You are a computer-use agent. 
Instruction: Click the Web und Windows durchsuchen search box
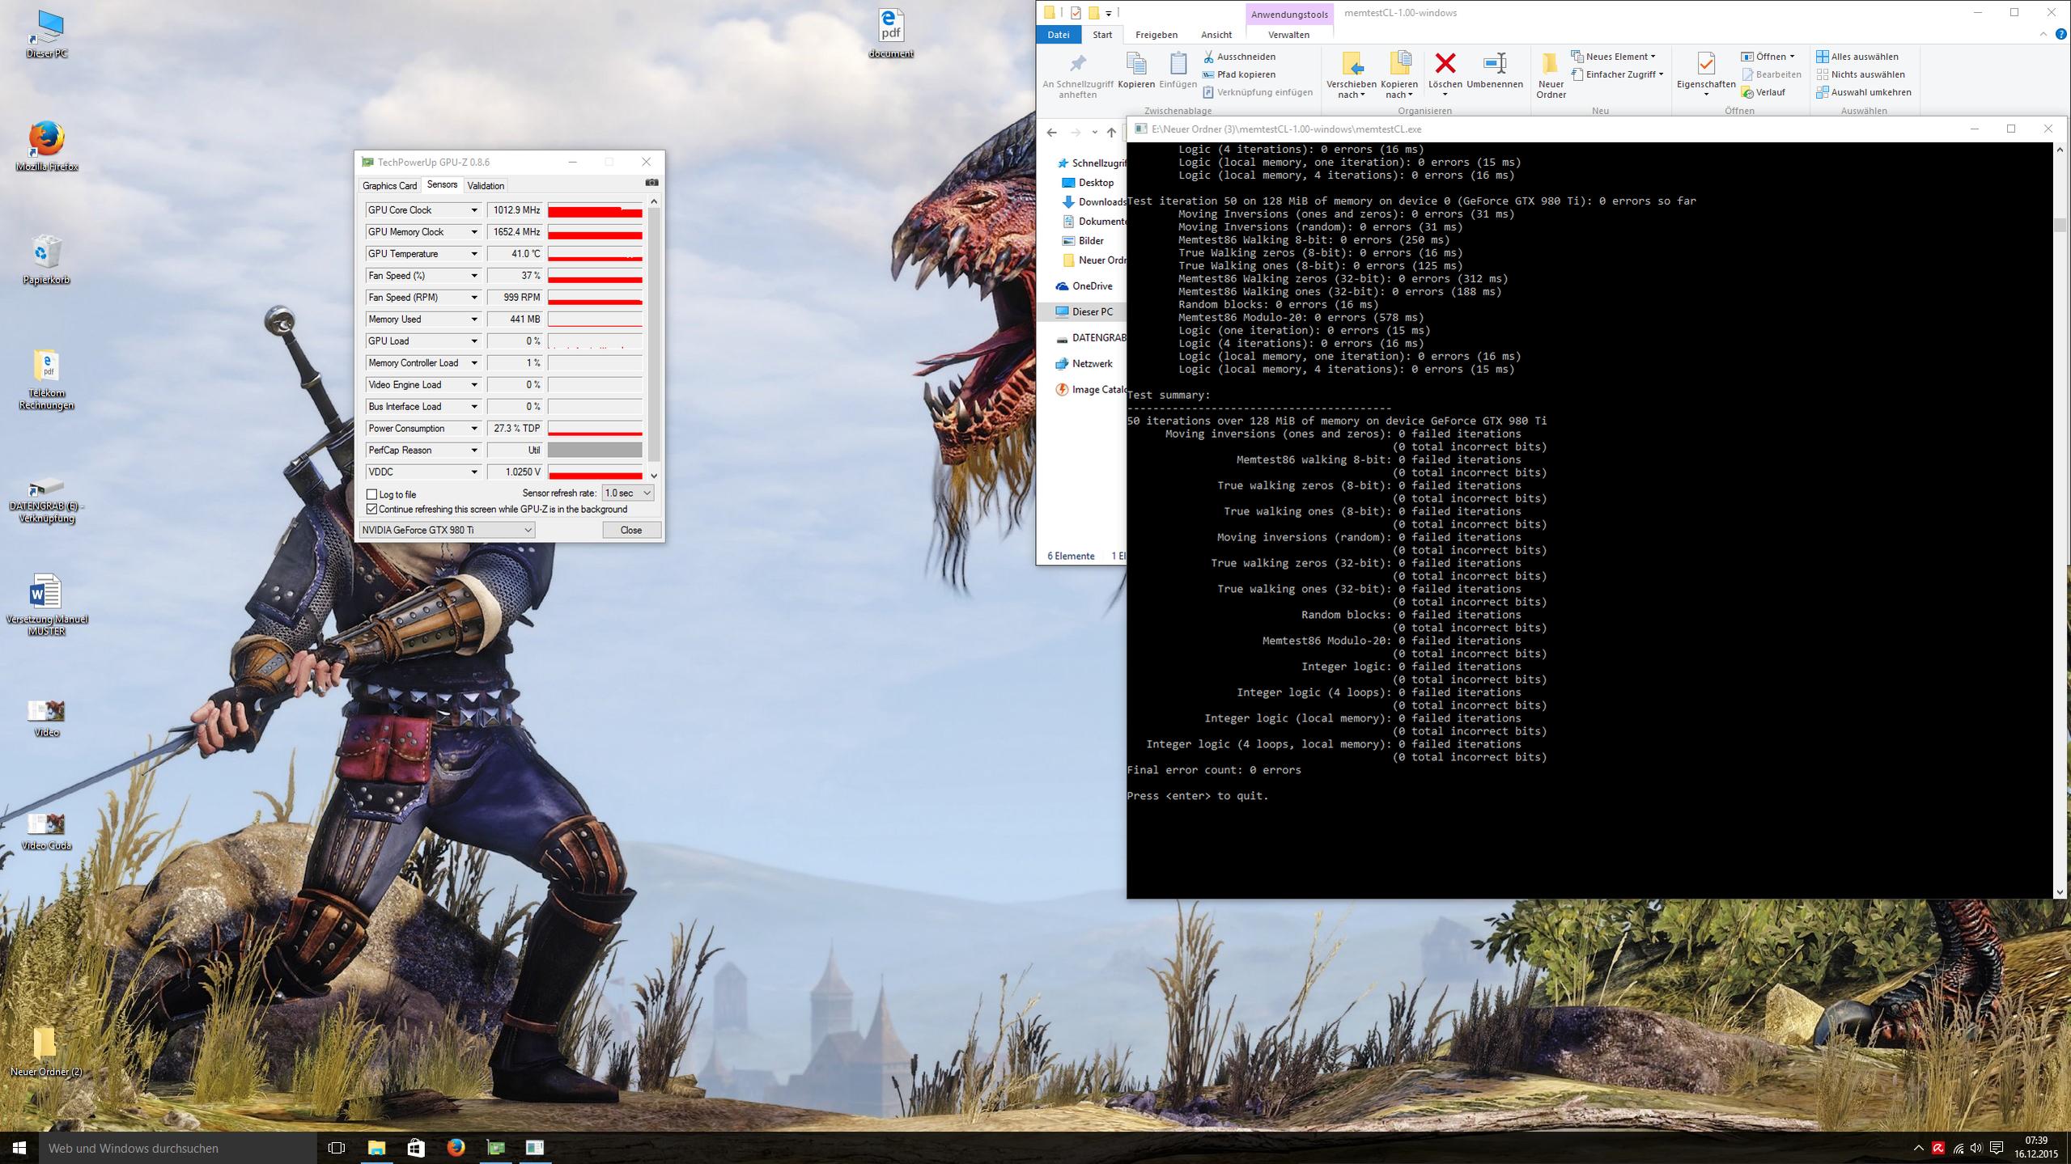click(178, 1148)
